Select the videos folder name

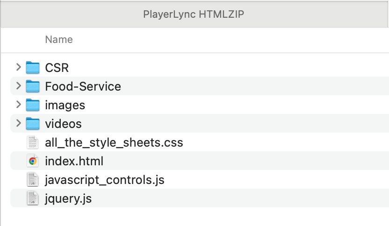click(63, 124)
